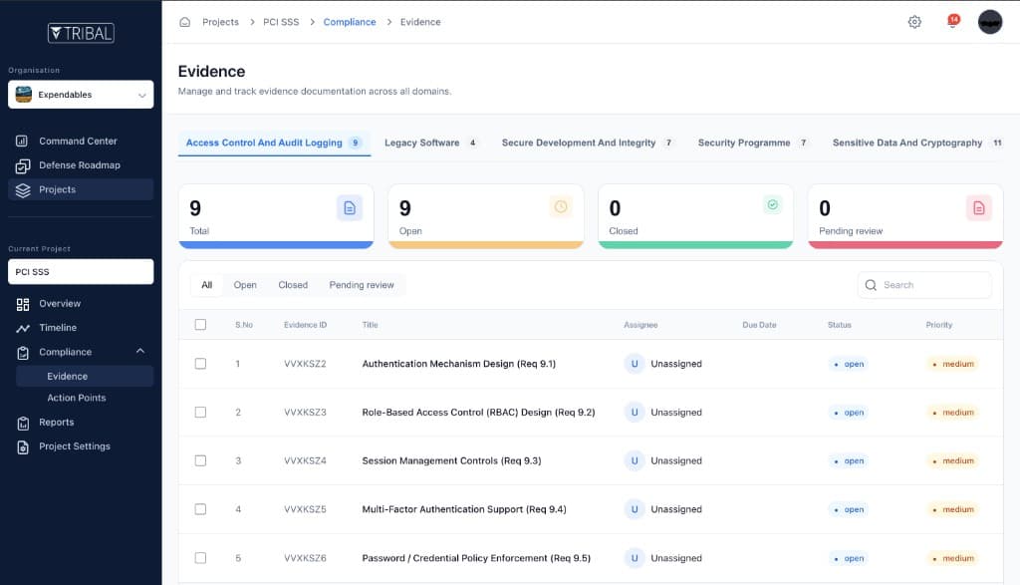The width and height of the screenshot is (1020, 585).
Task: Go to PCI SSS breadcrumb link
Action: [281, 22]
